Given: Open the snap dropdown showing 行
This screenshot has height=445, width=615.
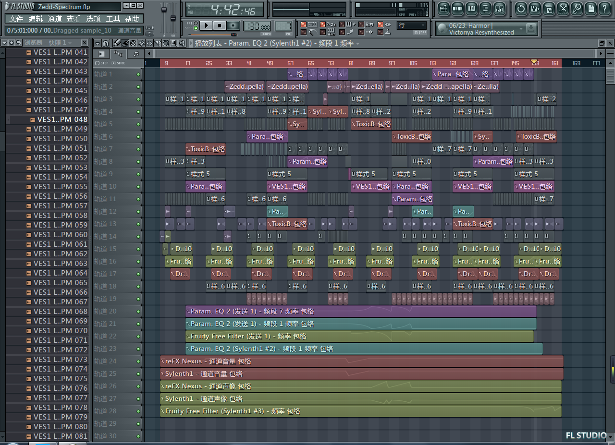Looking at the screenshot, I should point(411,25).
